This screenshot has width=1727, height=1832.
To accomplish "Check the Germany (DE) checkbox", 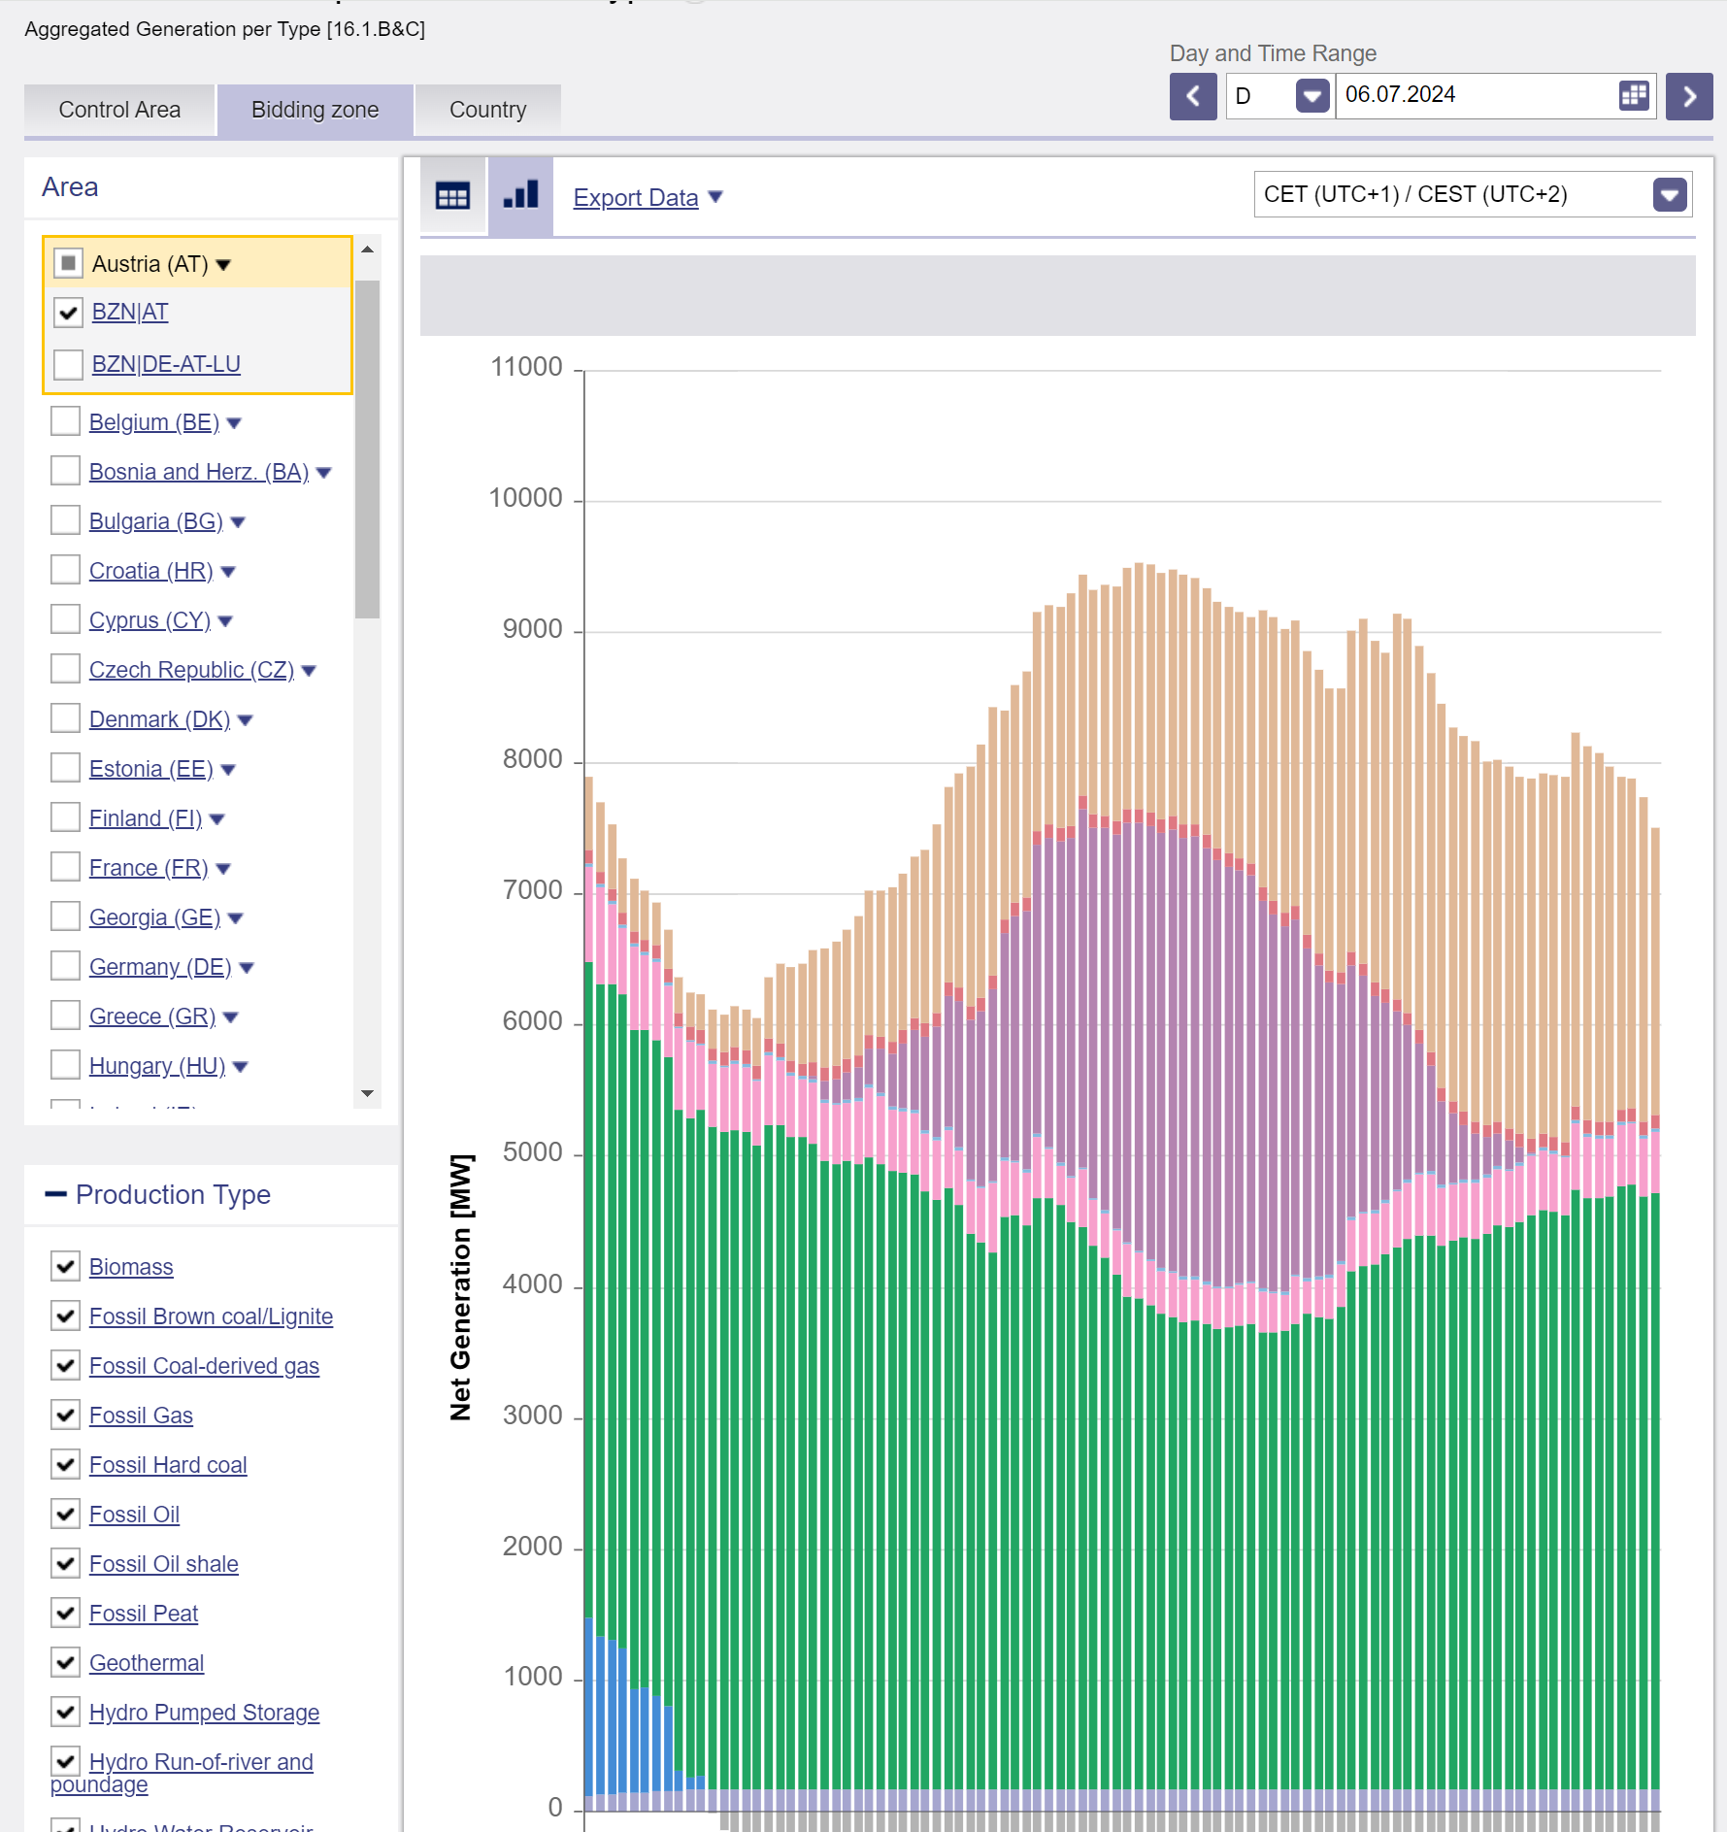I will tap(65, 966).
